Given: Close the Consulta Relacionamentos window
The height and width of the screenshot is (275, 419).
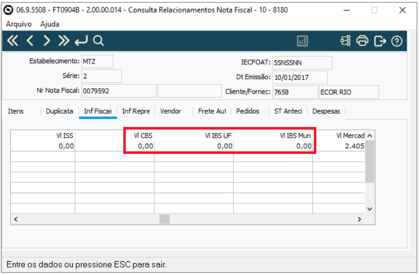Looking at the screenshot, I should 402,10.
